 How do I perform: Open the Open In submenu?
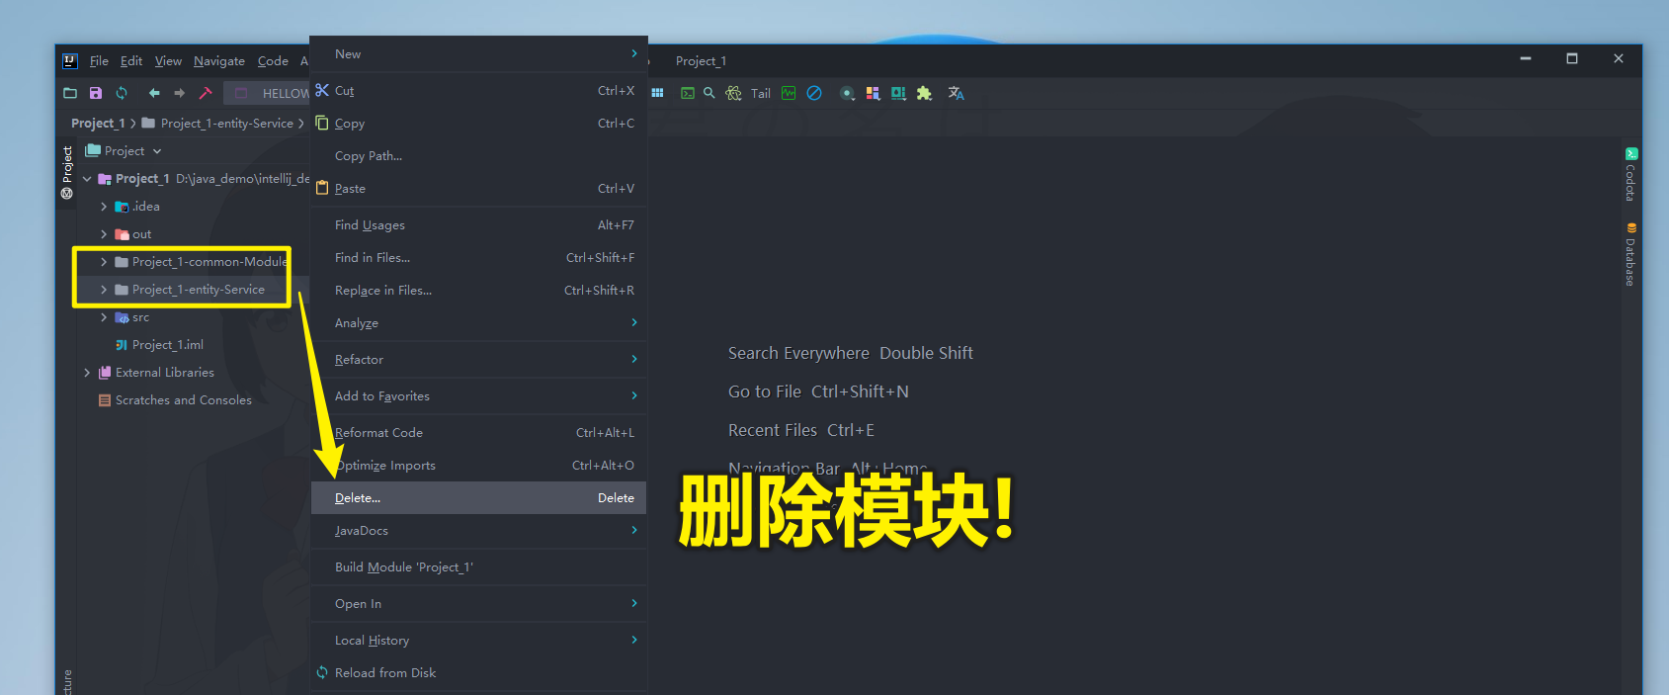479,604
